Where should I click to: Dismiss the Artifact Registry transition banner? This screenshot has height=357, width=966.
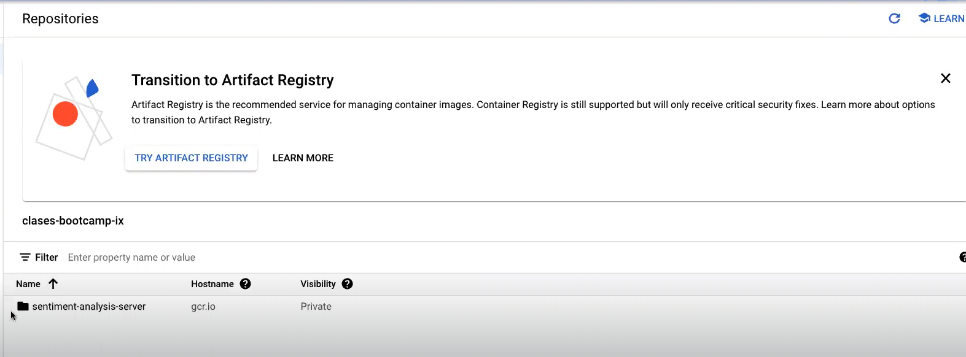946,79
